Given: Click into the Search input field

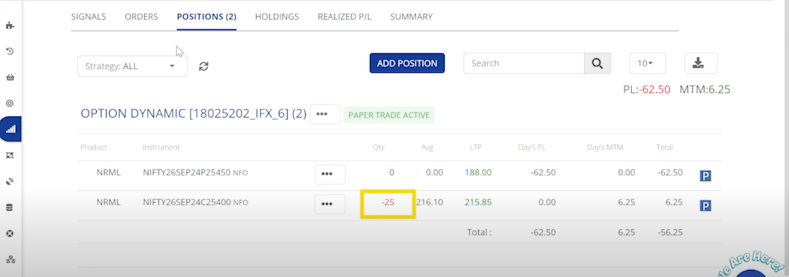Looking at the screenshot, I should (524, 63).
